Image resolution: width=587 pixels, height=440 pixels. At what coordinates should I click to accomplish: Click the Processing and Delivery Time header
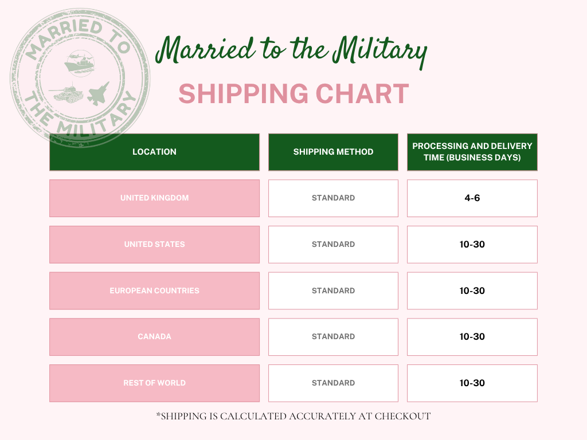tap(472, 152)
